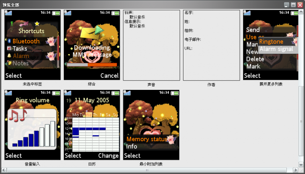305x174 pixels.
Task: Click the vertical scrollbar thumb
Action: (x=301, y=121)
